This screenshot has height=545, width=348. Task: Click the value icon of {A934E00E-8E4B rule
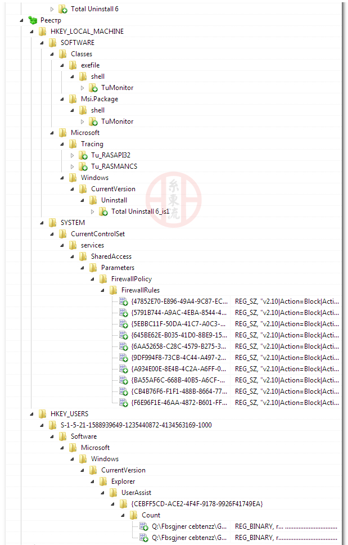pos(124,369)
